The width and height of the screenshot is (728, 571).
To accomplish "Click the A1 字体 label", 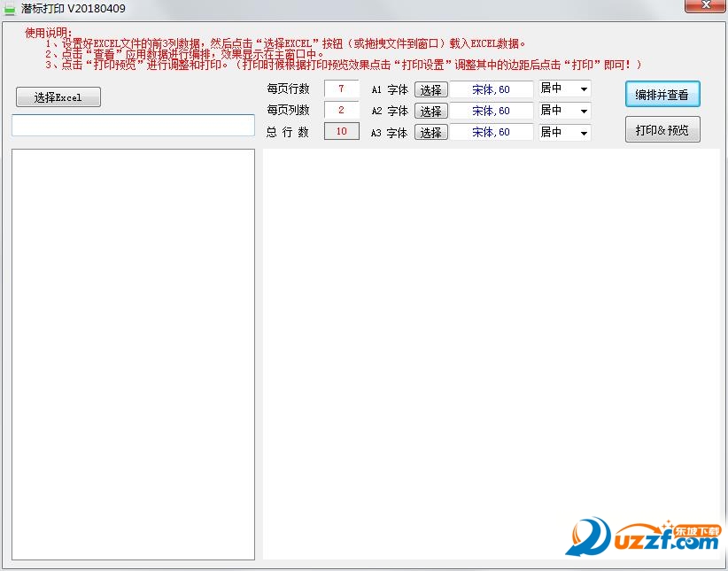I will [390, 89].
